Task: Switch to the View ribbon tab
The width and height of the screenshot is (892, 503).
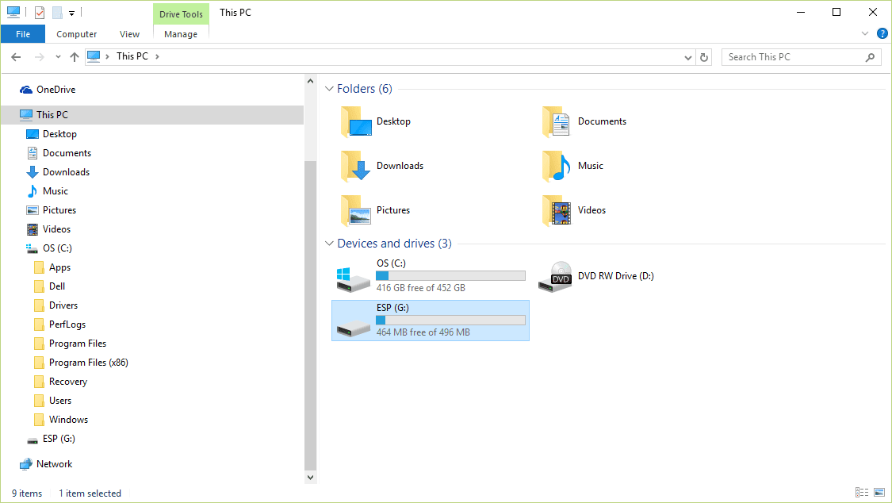Action: coord(129,33)
